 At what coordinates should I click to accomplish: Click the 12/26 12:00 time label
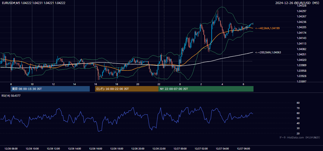tap(53, 149)
